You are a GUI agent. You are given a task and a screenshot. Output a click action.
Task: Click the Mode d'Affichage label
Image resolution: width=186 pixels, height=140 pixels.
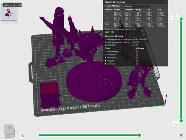(112, 6)
